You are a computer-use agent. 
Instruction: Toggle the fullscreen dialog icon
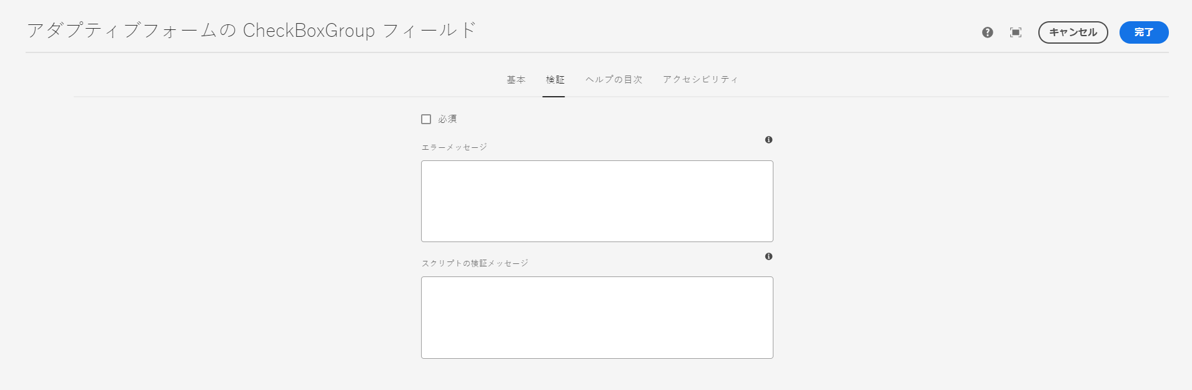[1016, 32]
